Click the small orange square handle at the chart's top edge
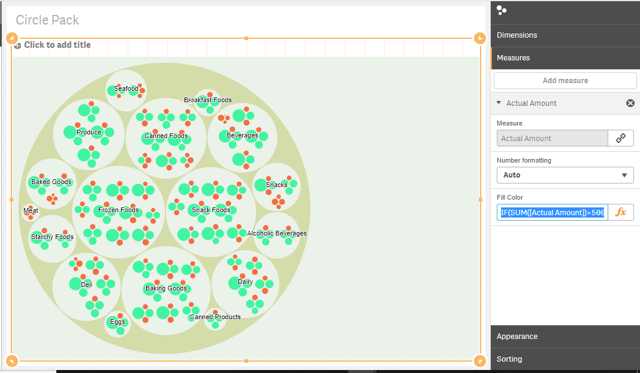 [246, 38]
